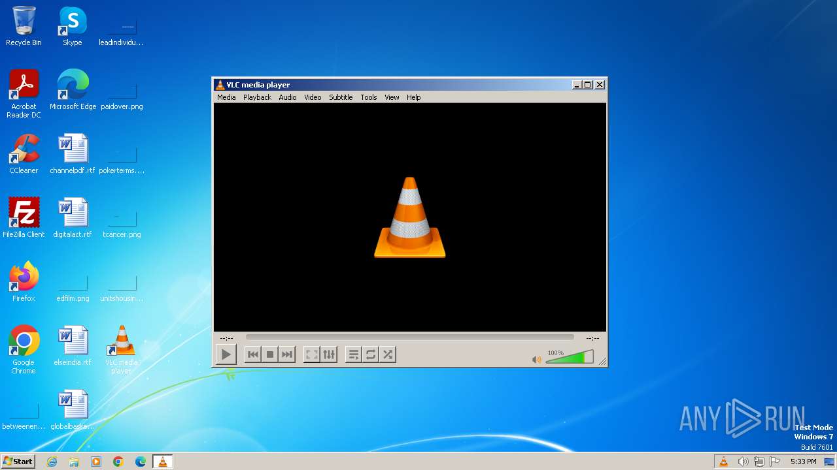
Task: Minimize the VLC media player window
Action: (577, 85)
